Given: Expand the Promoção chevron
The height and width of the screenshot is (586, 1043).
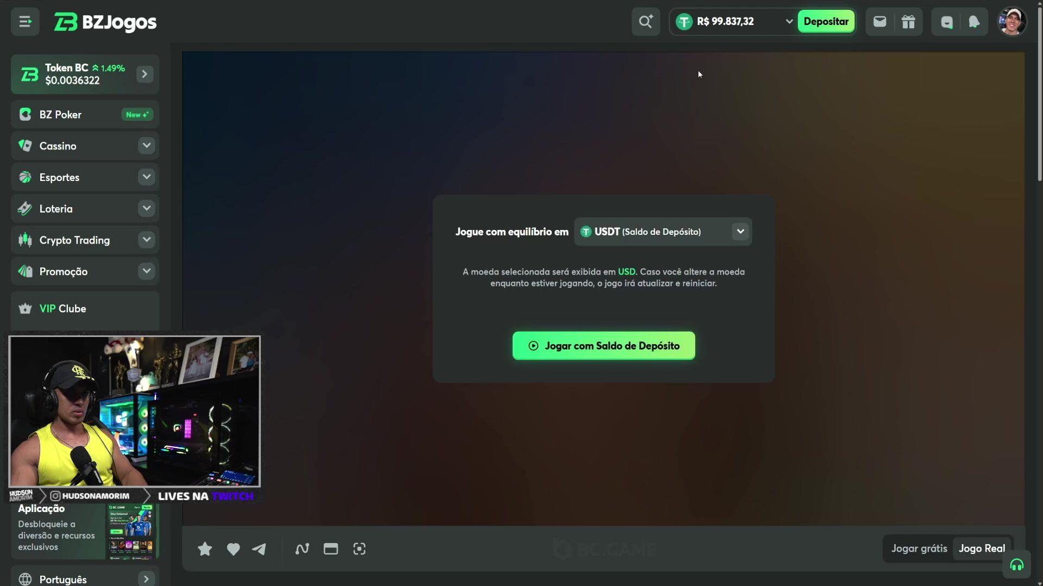Looking at the screenshot, I should (146, 271).
